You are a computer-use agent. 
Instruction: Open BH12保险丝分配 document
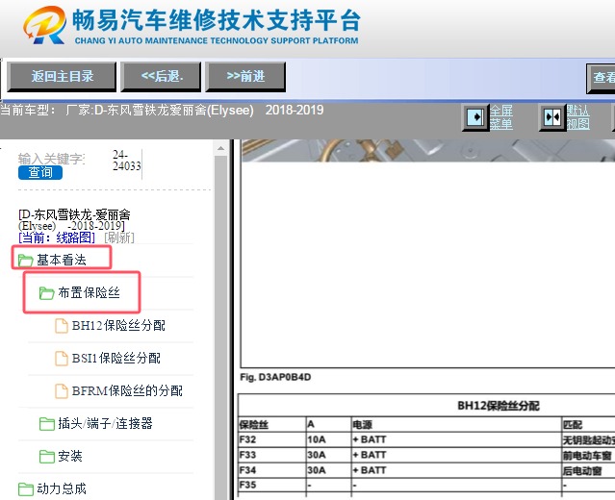click(118, 325)
